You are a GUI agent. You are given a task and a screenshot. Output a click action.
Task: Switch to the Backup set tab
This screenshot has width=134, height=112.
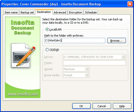pos(27,12)
